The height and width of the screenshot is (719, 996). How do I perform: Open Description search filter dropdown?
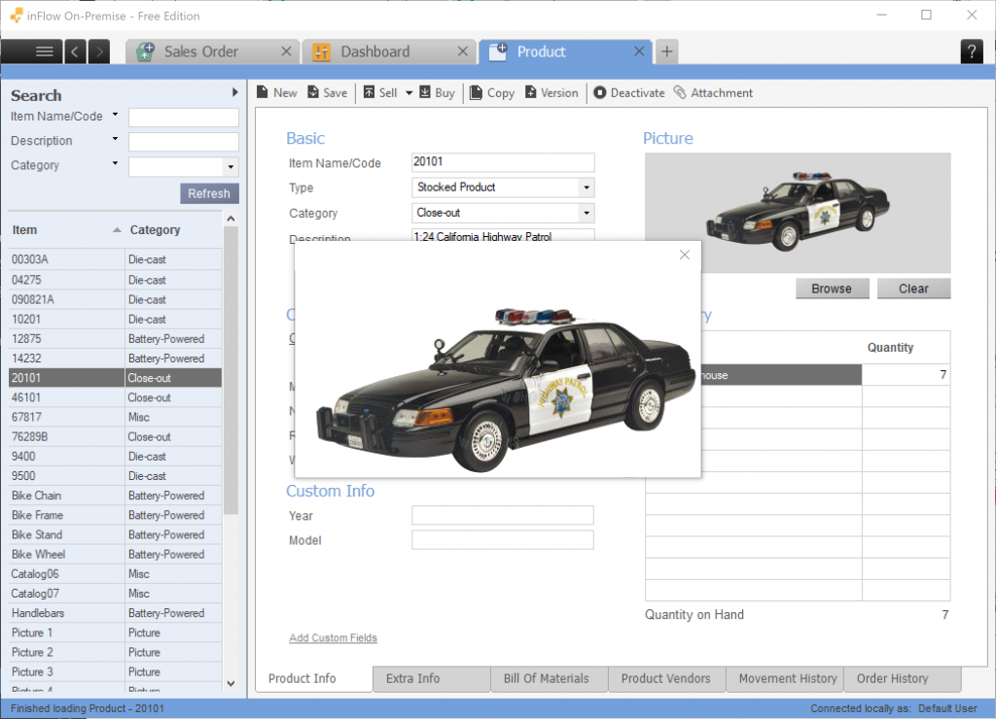pyautogui.click(x=115, y=139)
